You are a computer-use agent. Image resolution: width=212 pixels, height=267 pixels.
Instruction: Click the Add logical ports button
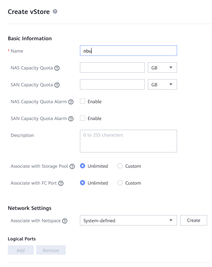point(21,250)
